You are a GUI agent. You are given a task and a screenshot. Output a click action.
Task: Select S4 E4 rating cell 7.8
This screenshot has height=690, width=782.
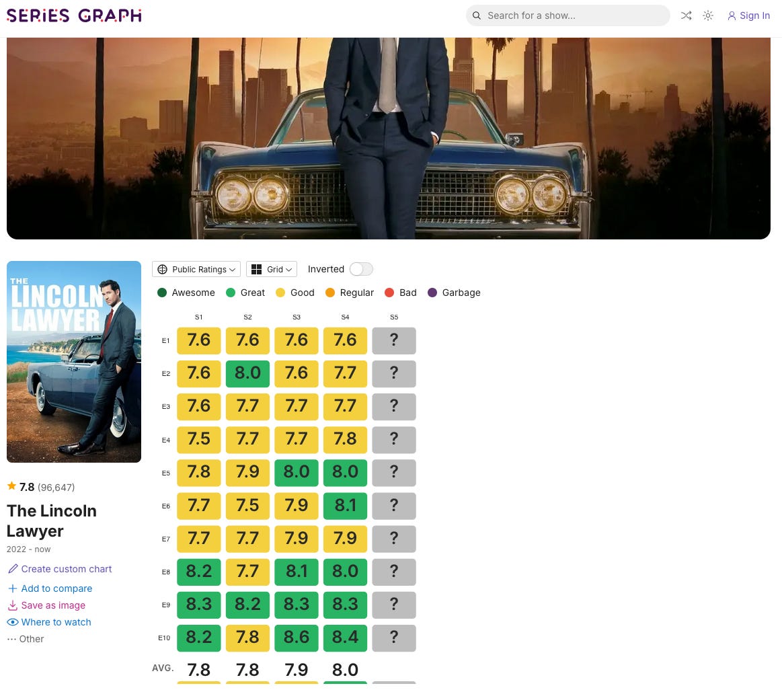[345, 440]
